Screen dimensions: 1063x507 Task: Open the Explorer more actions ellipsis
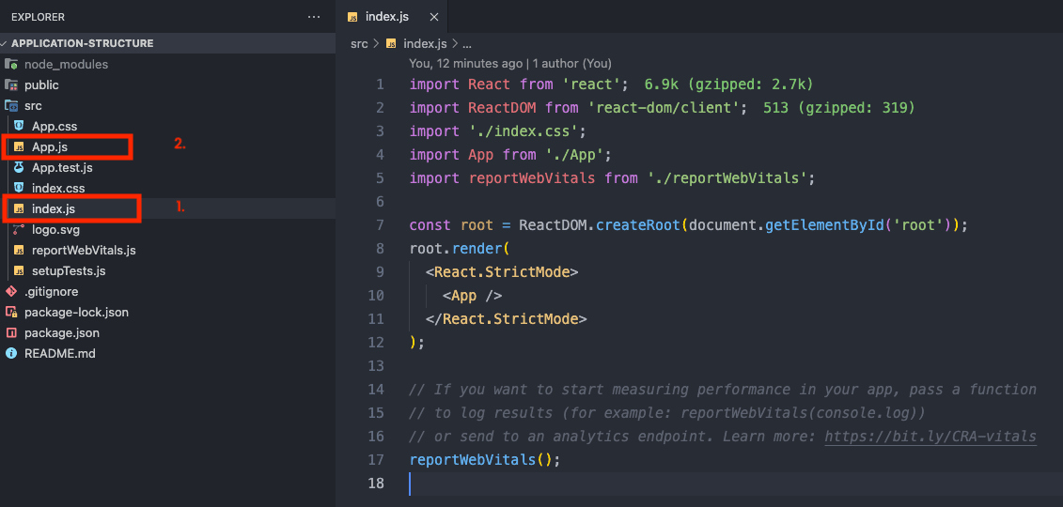point(313,17)
